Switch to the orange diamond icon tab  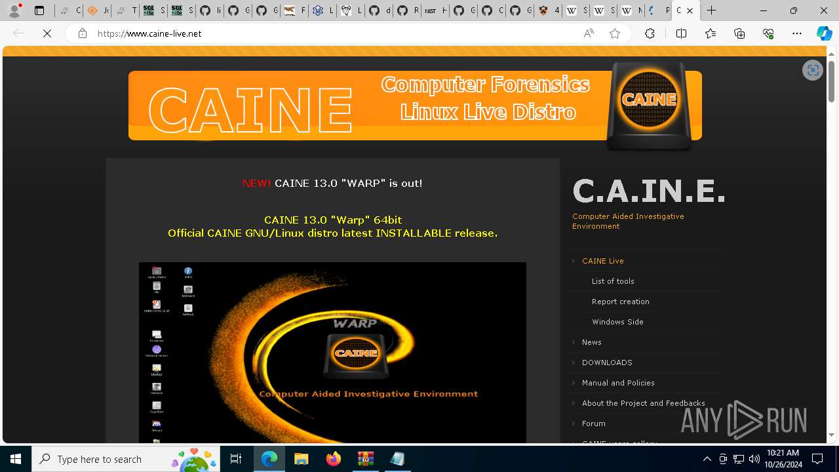97,10
